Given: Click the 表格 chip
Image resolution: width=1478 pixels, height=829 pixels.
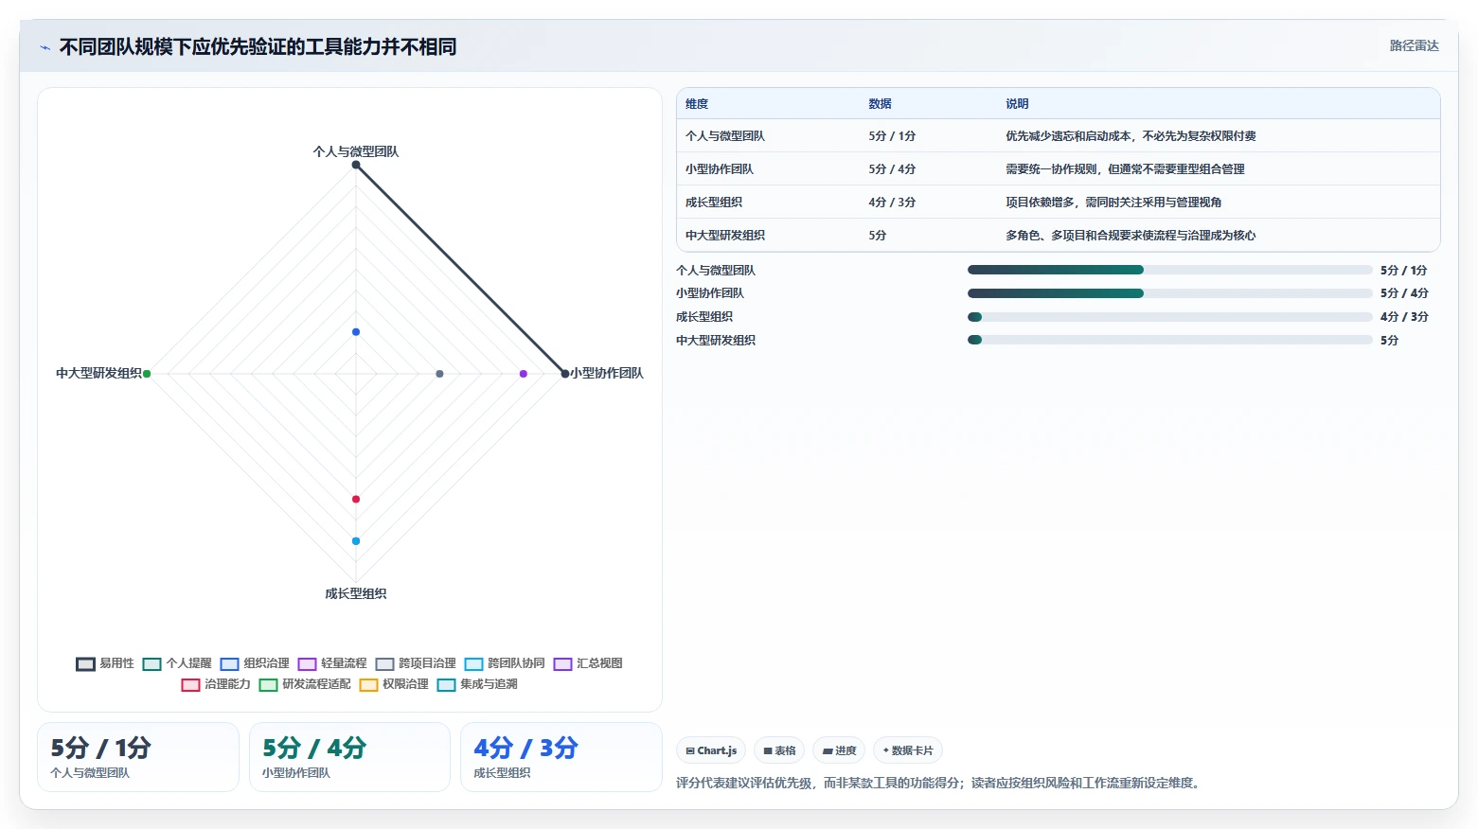Looking at the screenshot, I should 779,750.
